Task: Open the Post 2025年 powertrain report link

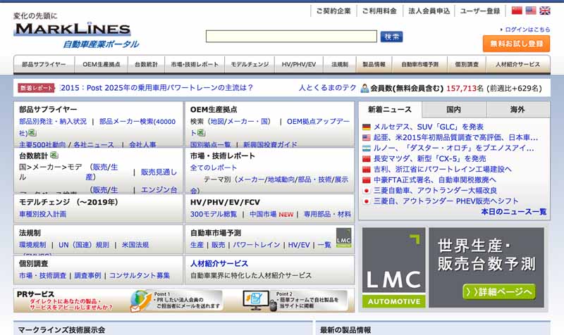Action: (157, 87)
